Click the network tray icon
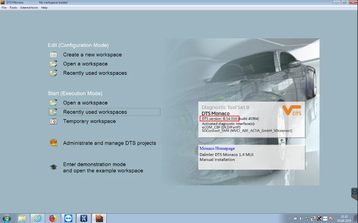Image resolution: width=358 pixels, height=223 pixels. pyautogui.click(x=307, y=219)
